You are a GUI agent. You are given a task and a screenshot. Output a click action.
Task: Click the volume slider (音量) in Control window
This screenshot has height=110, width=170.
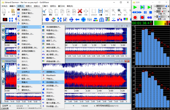point(162,6)
